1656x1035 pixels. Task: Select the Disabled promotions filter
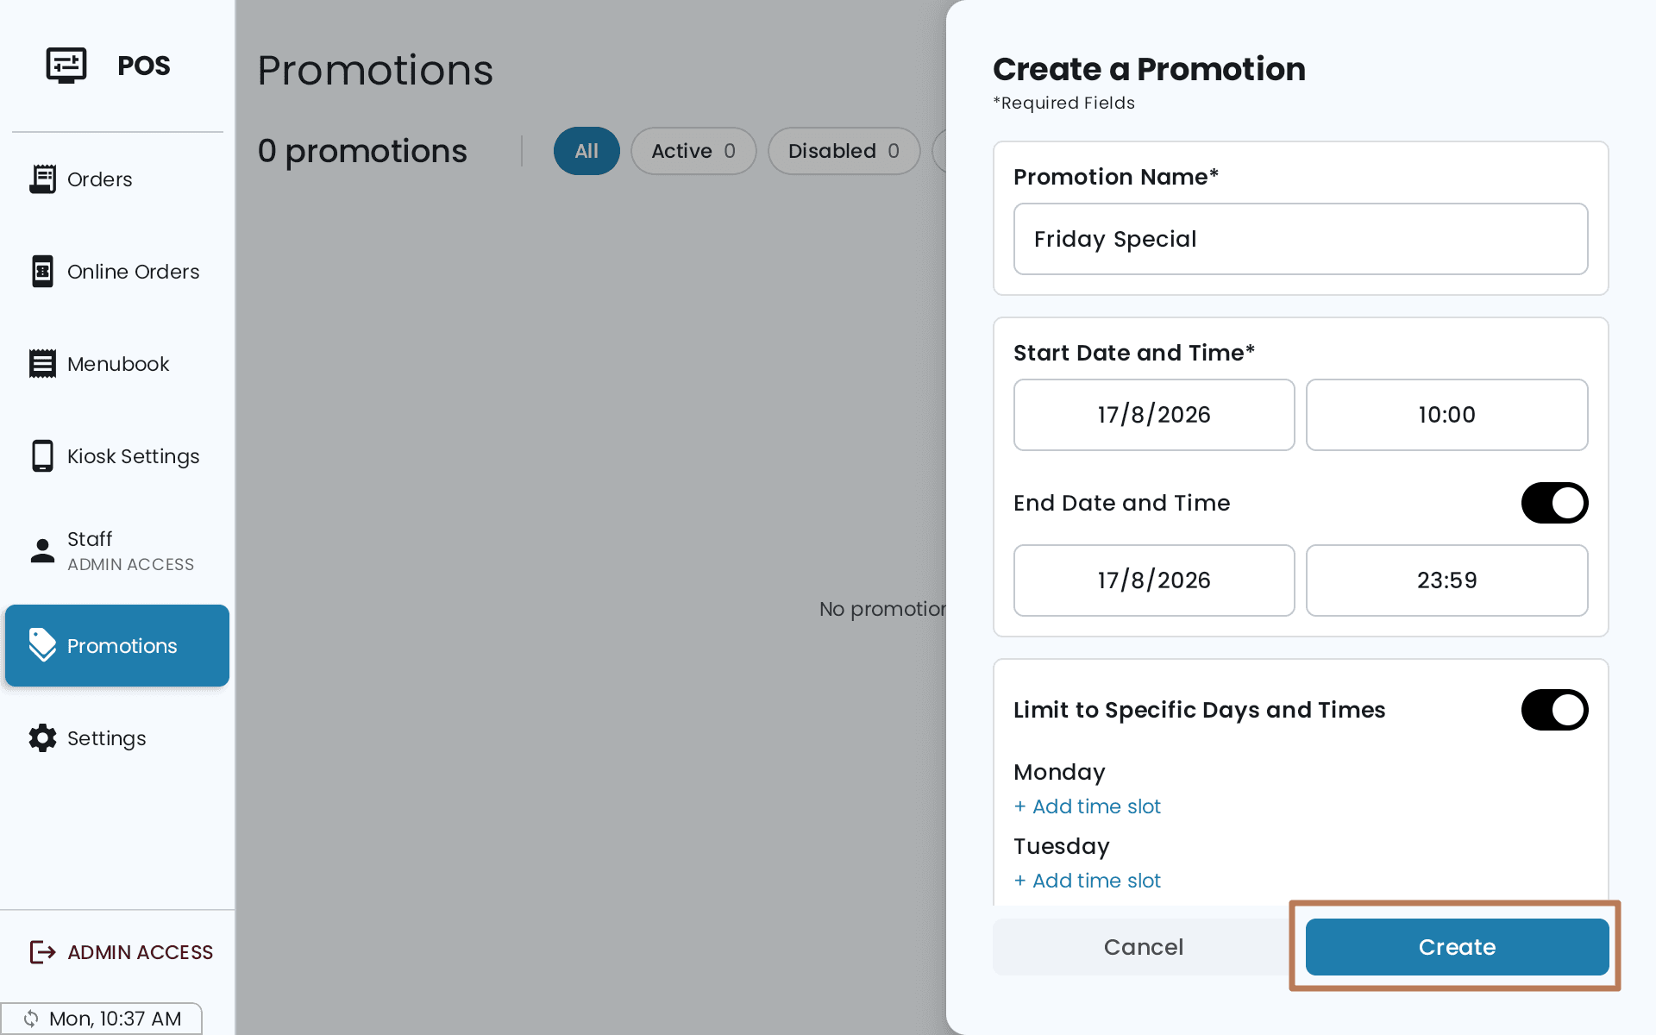(x=844, y=151)
